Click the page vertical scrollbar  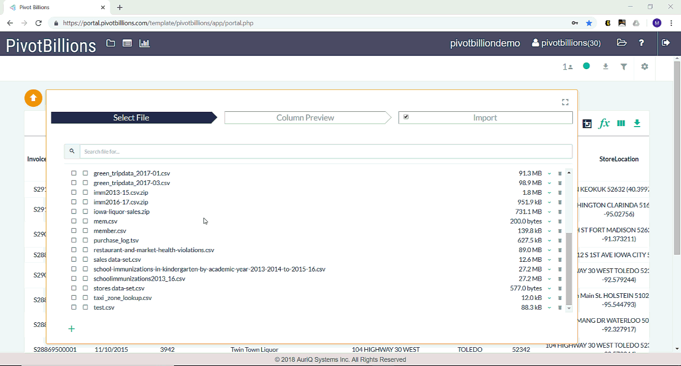point(676,158)
